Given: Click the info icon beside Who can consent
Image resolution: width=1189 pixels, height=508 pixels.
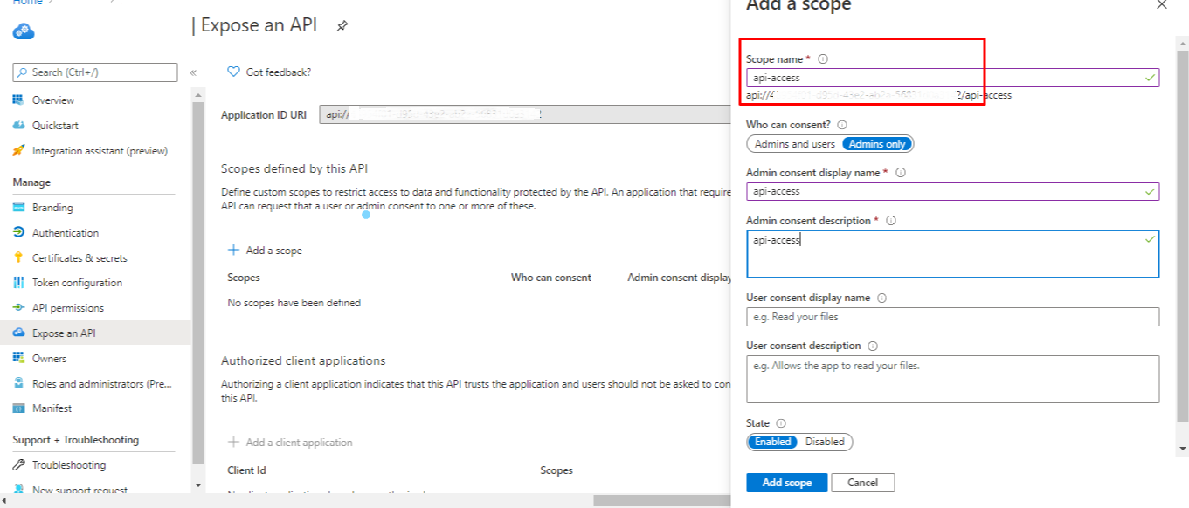Looking at the screenshot, I should tap(842, 125).
